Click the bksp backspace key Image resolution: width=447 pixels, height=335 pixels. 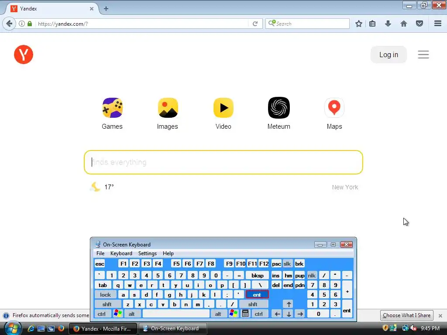coord(257,276)
